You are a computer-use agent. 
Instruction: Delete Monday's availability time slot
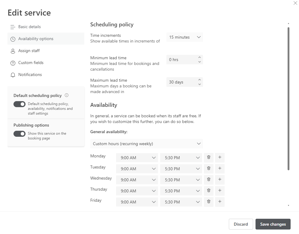click(209, 157)
